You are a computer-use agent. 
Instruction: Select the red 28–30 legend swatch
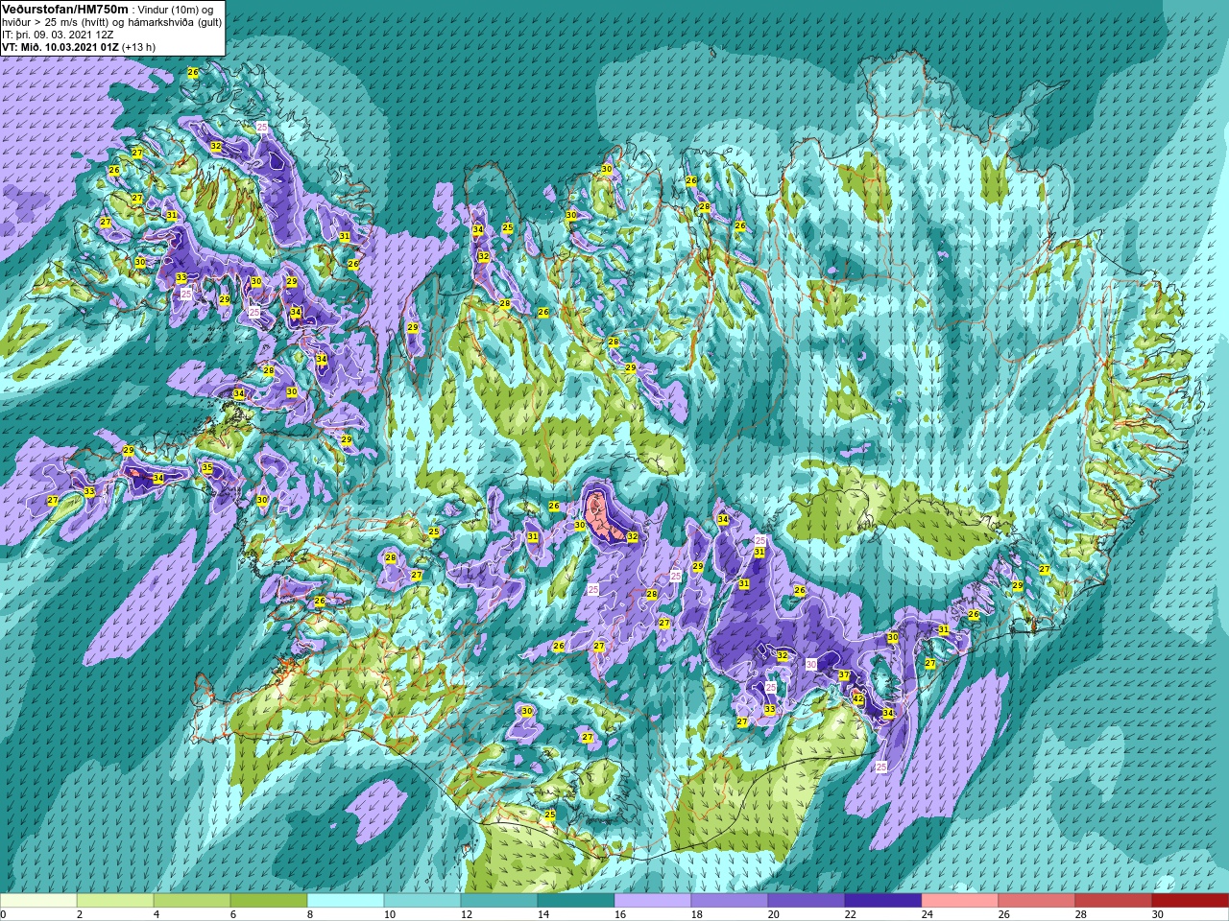pyautogui.click(x=1114, y=901)
